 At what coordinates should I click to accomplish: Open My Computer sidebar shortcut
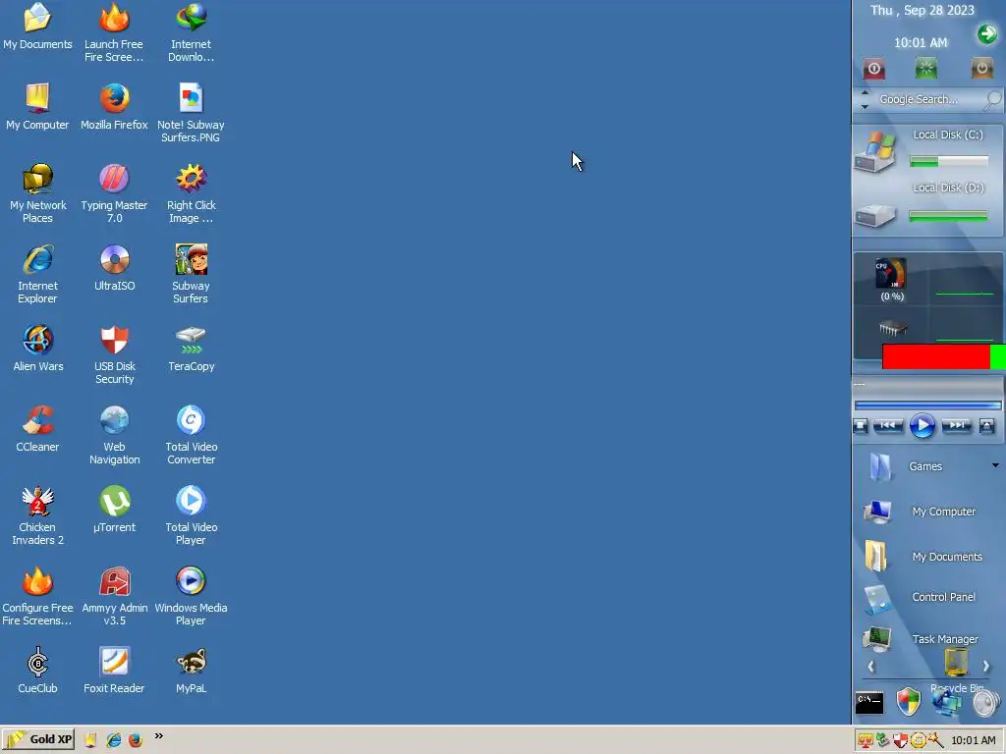[x=919, y=512]
